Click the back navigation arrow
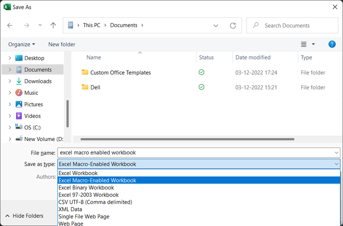This screenshot has height=226, width=343. (x=10, y=25)
